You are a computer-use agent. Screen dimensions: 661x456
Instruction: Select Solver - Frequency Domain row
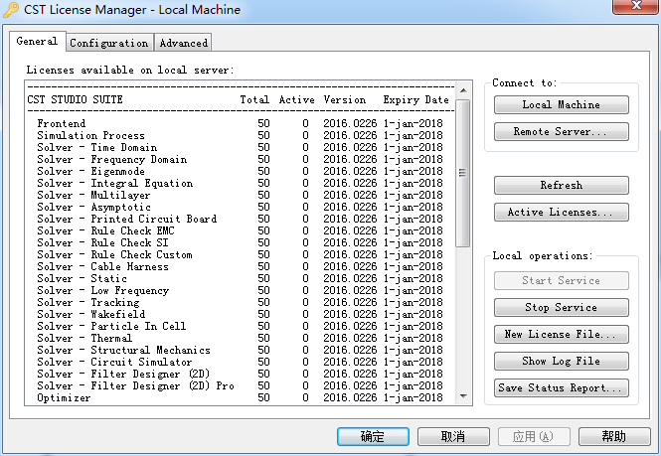[x=240, y=159]
